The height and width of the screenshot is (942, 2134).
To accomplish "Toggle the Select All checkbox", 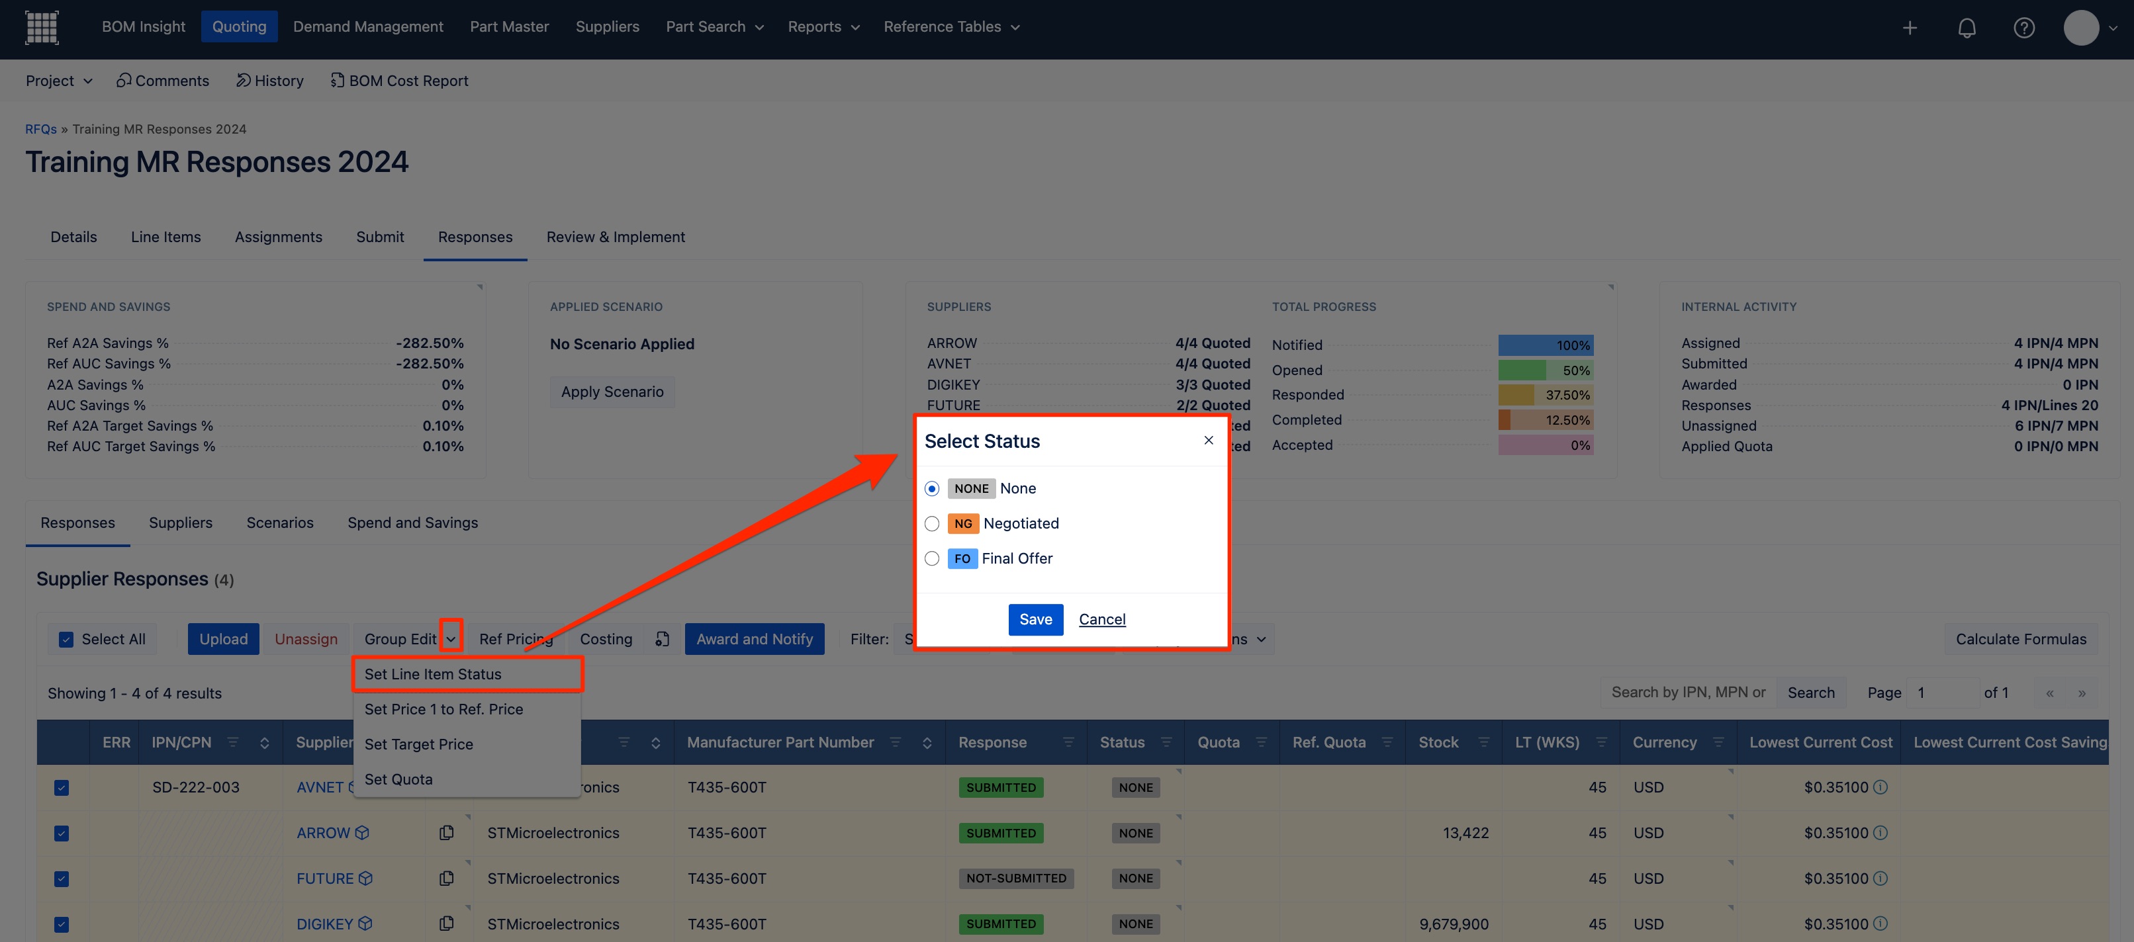I will point(66,639).
